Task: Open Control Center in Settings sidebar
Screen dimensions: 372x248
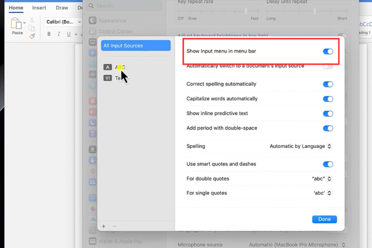Action: click(x=115, y=31)
